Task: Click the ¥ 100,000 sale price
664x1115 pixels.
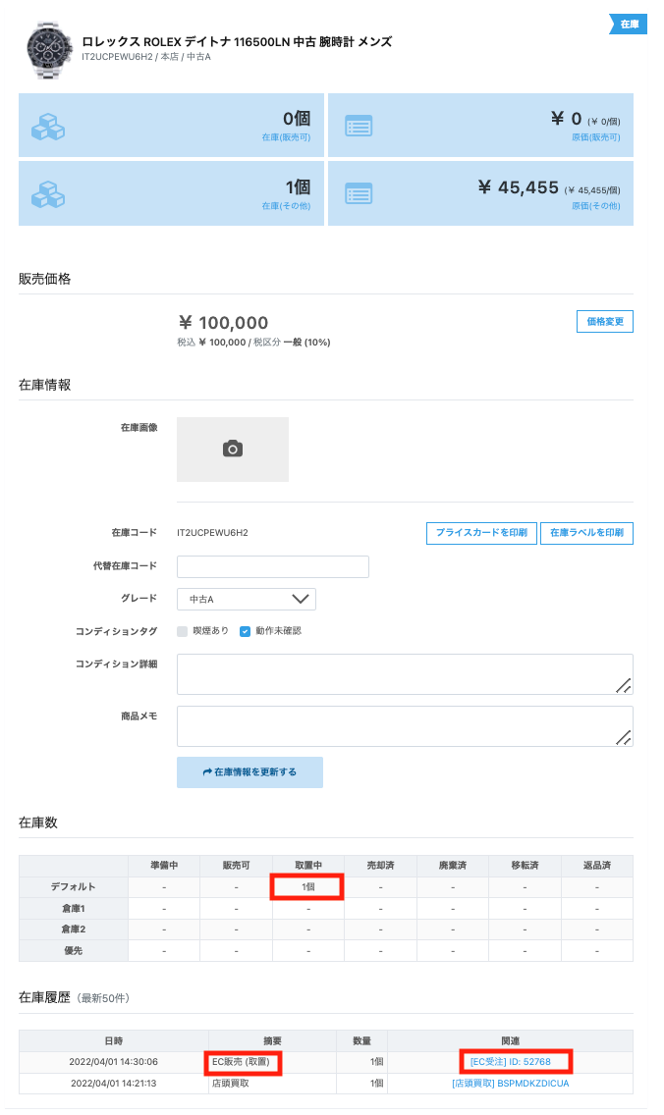Action: tap(223, 323)
